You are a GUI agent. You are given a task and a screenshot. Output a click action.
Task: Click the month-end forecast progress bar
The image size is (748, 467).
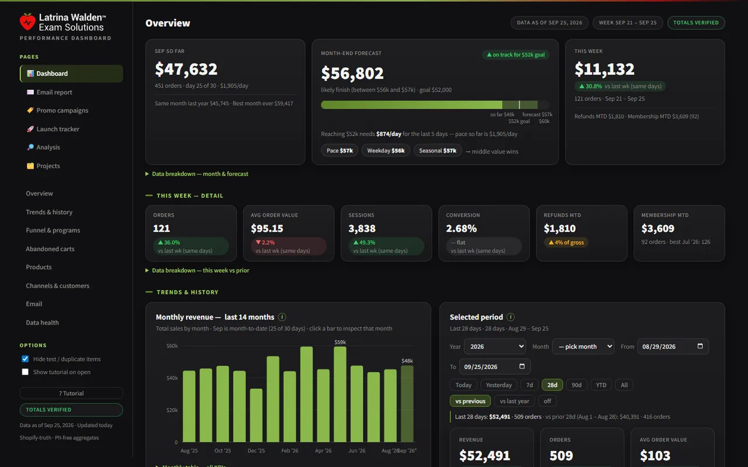[437, 104]
